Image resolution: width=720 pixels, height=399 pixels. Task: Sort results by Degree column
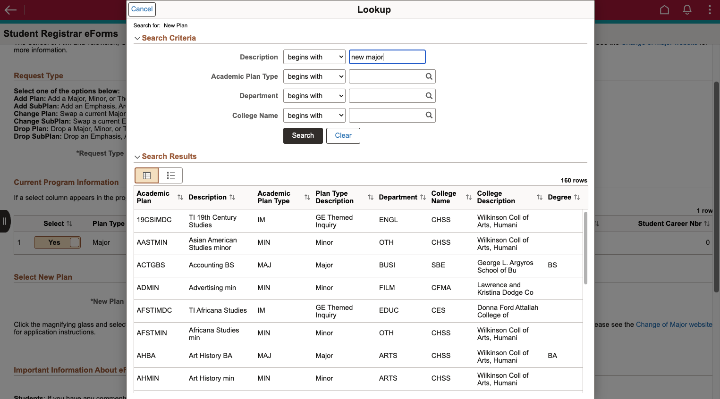pyautogui.click(x=577, y=197)
